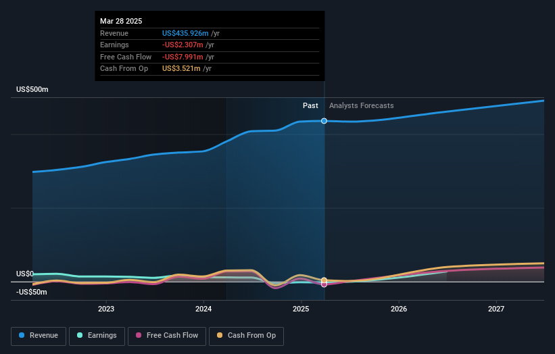The height and width of the screenshot is (354, 555).
Task: Select the 2024 x-axis label
Action: 203,309
